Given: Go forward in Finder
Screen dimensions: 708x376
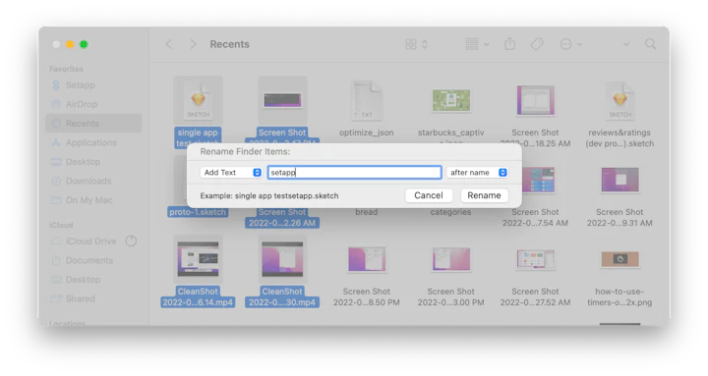Looking at the screenshot, I should tap(194, 44).
